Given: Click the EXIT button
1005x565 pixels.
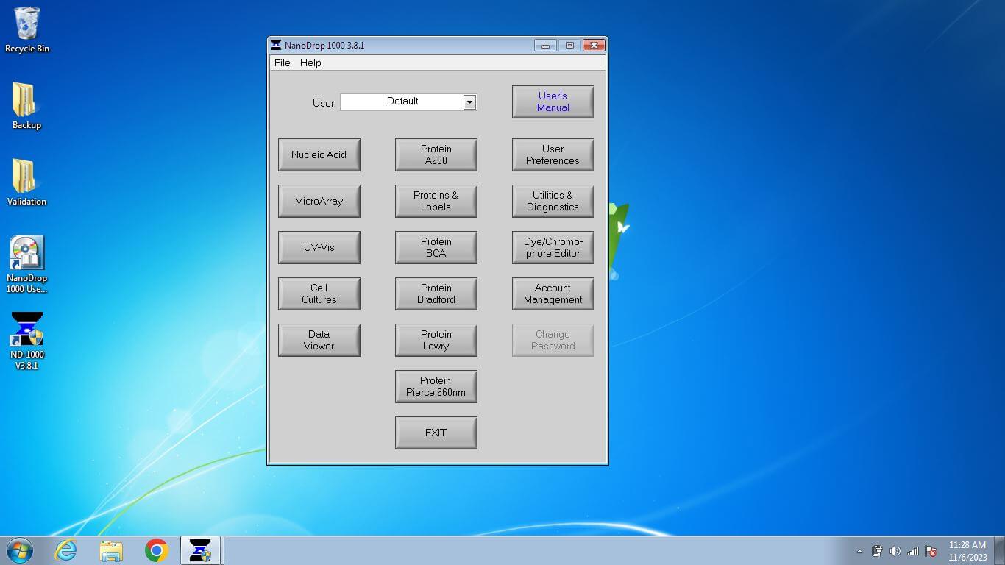Looking at the screenshot, I should coord(436,433).
